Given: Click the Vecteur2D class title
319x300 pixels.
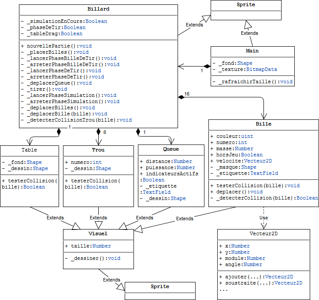Looking at the screenshot, I should coord(263,233).
